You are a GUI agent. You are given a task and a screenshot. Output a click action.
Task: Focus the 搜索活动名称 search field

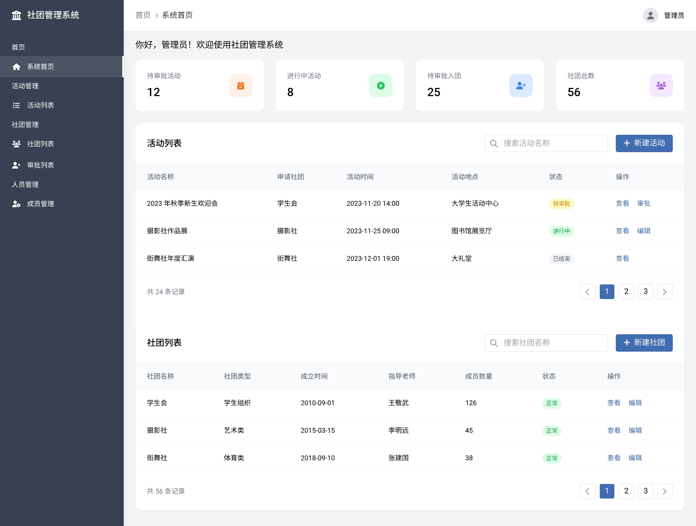(551, 143)
